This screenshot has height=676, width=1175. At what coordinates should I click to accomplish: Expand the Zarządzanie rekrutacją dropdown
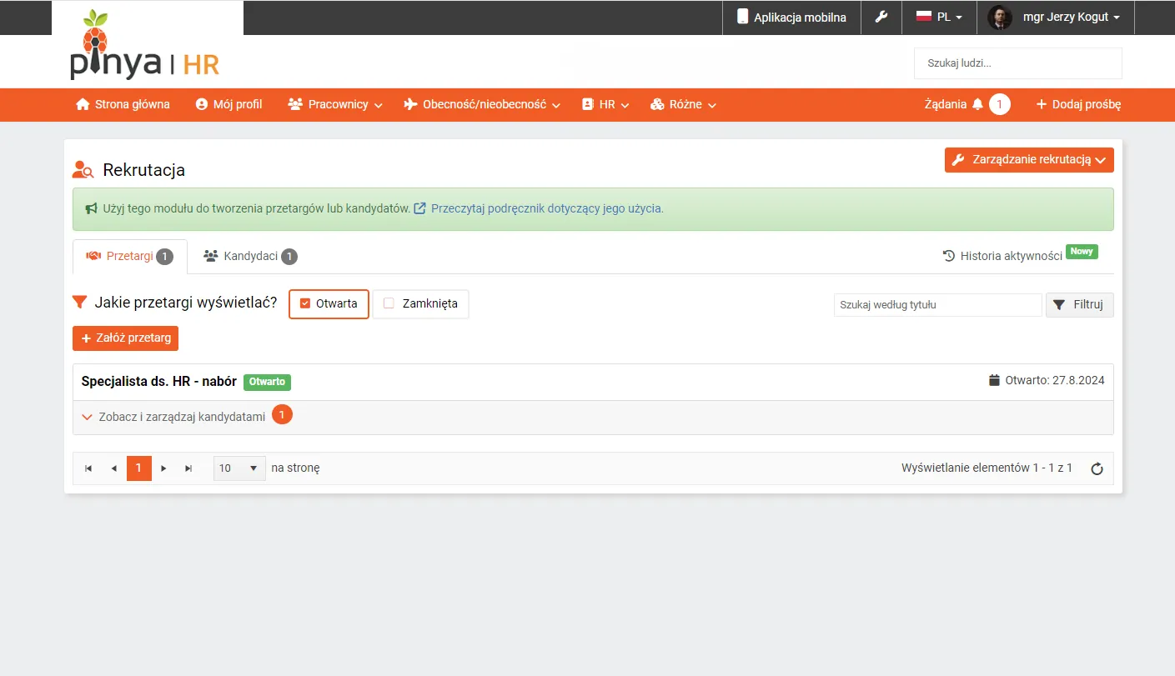click(x=1029, y=160)
